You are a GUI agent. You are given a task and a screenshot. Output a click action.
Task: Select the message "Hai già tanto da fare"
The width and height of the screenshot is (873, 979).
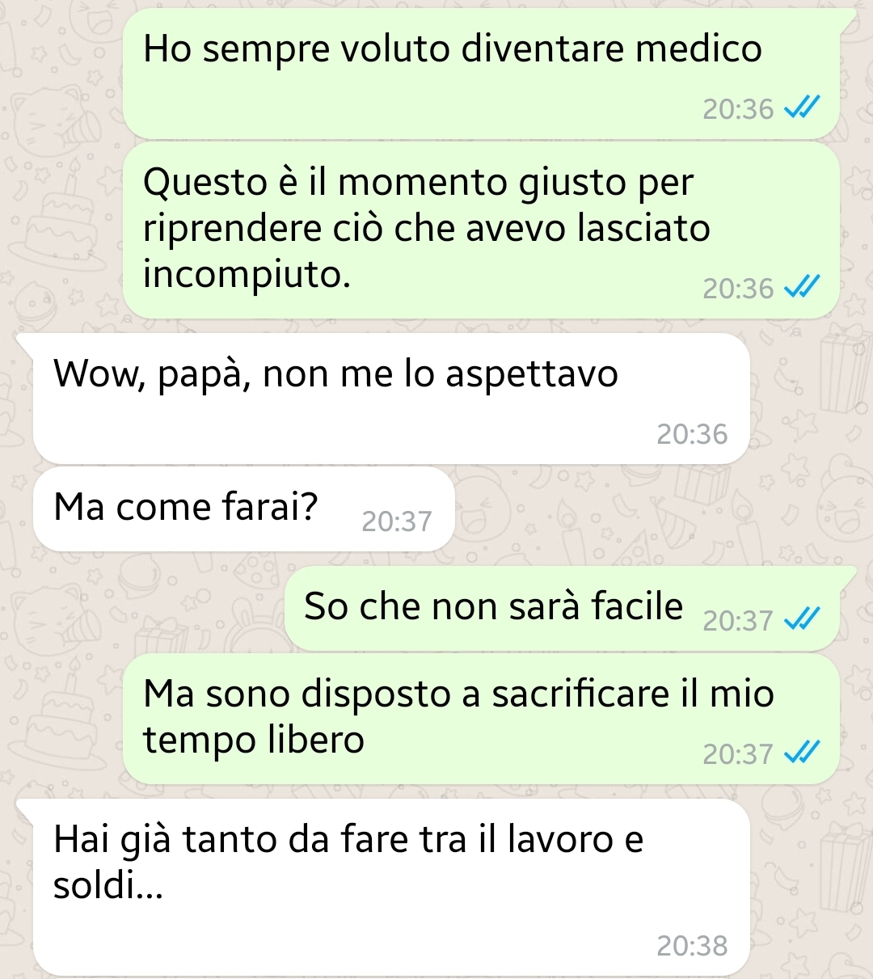391,887
